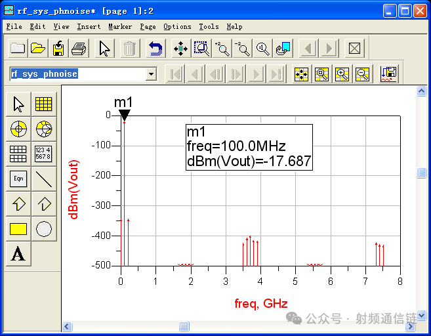This screenshot has width=431, height=336.
Task: Click the save data history icon
Action: 388,73
